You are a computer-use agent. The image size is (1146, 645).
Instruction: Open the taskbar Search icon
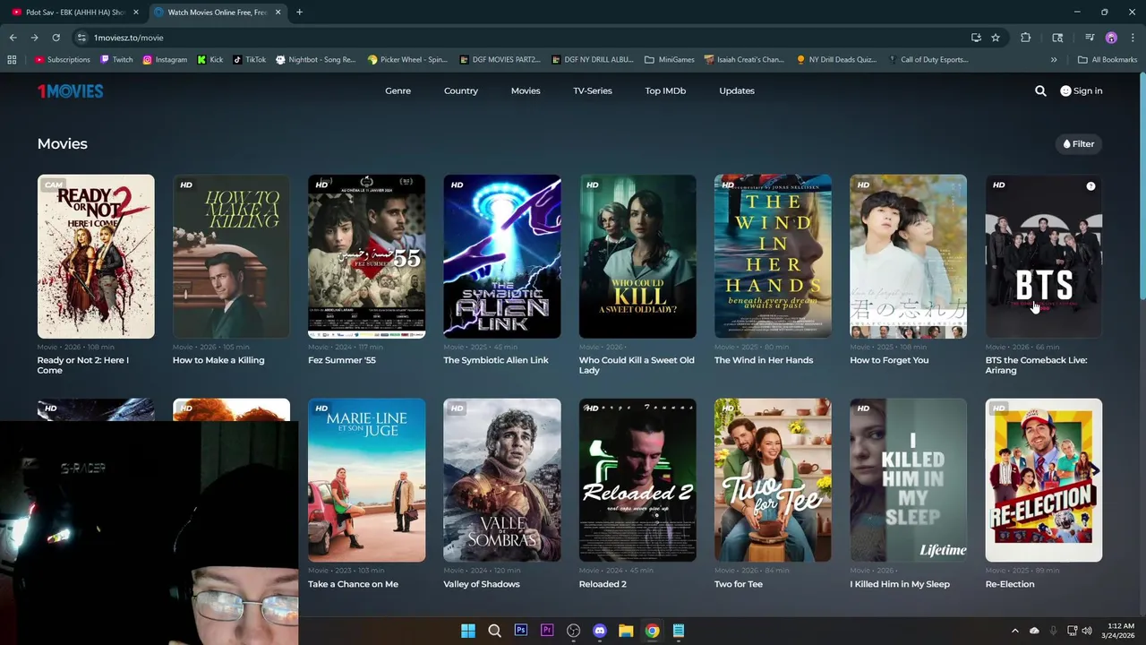[494, 631]
